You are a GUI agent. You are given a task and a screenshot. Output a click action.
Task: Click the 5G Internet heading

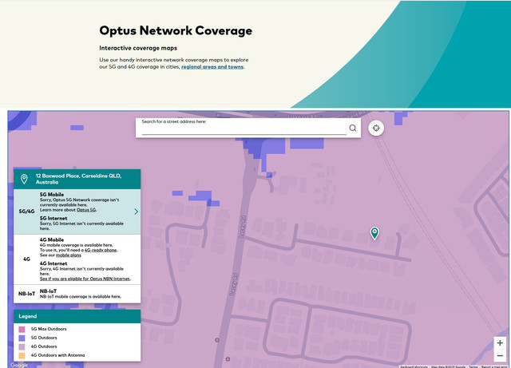(53, 219)
